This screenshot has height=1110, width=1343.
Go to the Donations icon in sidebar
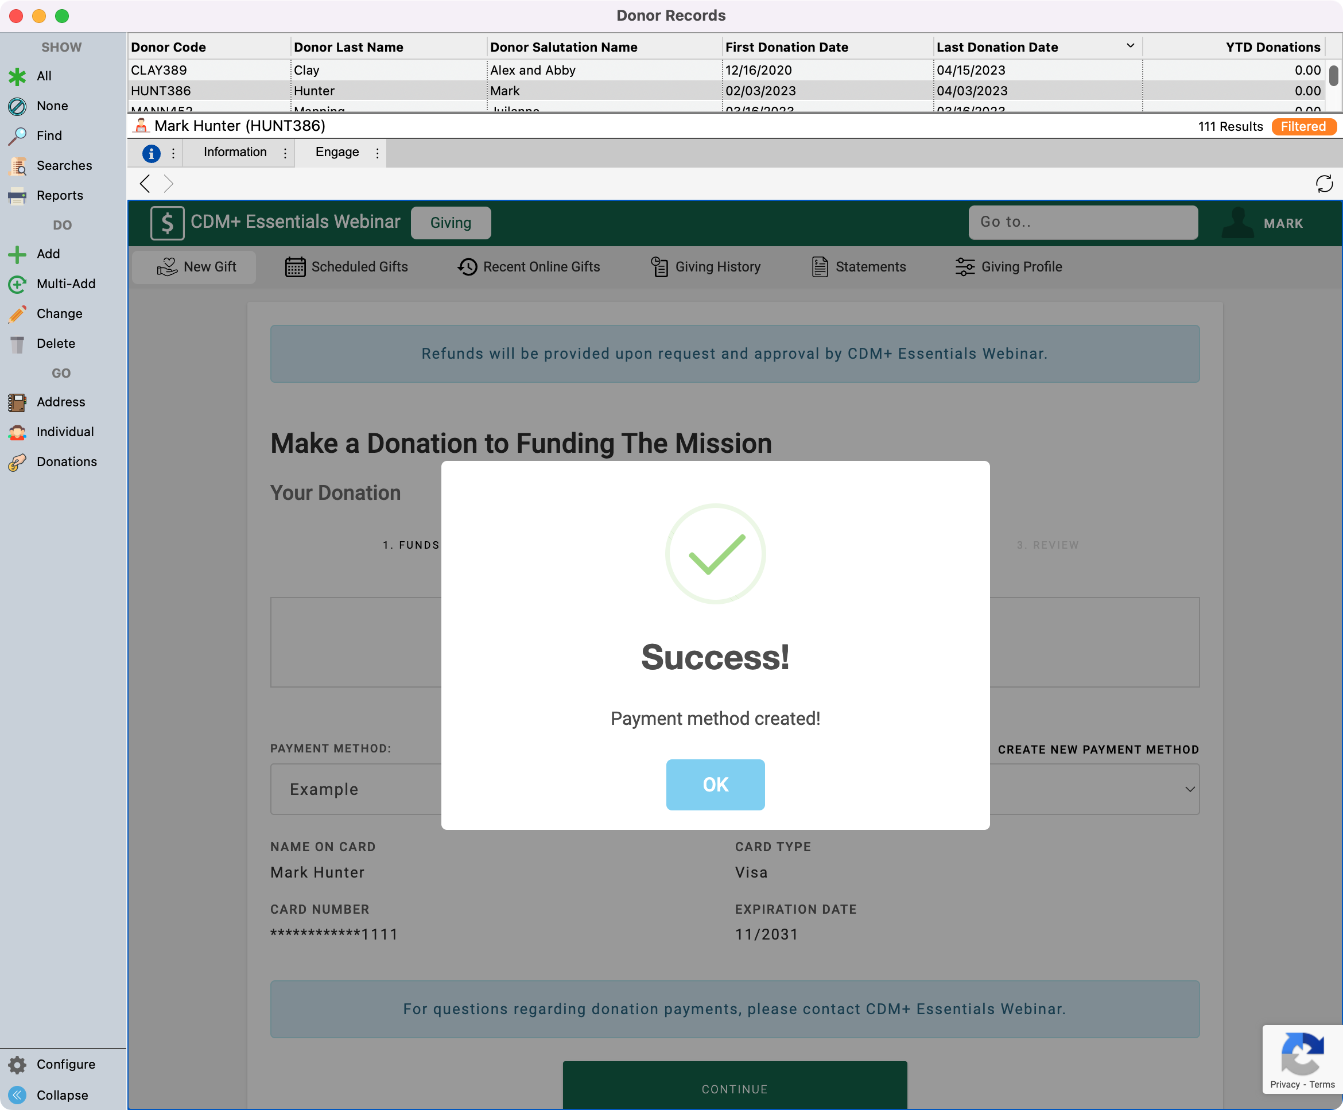coord(17,461)
